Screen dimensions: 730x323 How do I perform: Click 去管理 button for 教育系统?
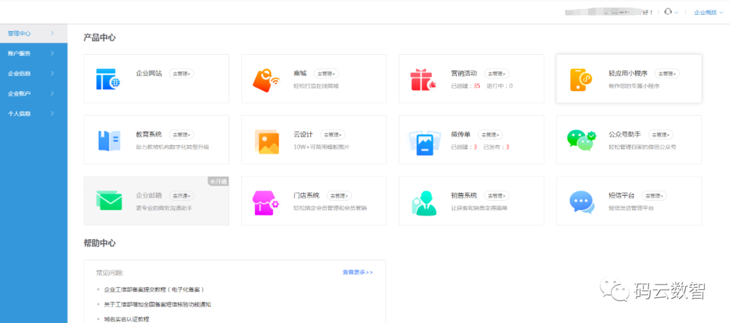point(182,134)
